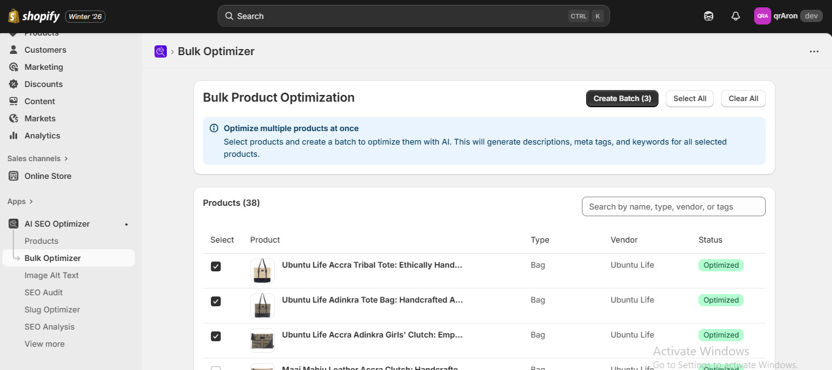Uncheck the Adinkra Tote Bag checkbox
This screenshot has height=370, width=832.
click(216, 301)
